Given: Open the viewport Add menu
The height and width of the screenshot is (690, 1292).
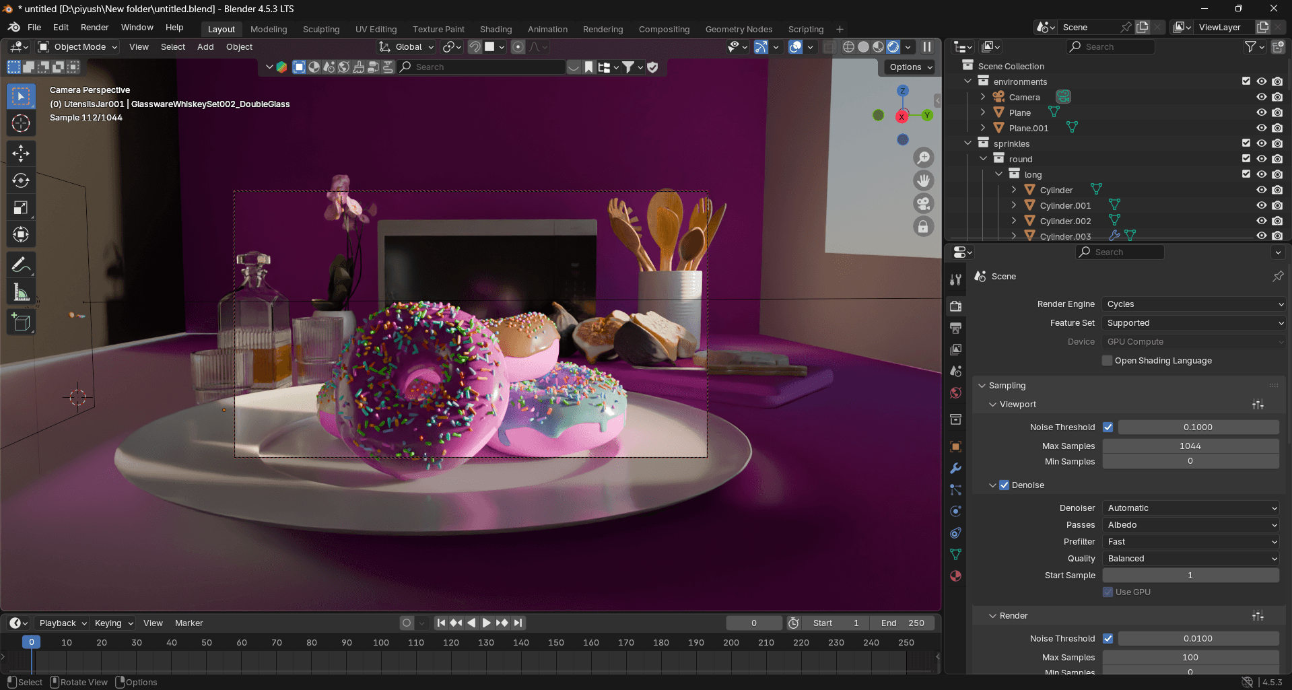Looking at the screenshot, I should click(x=205, y=46).
